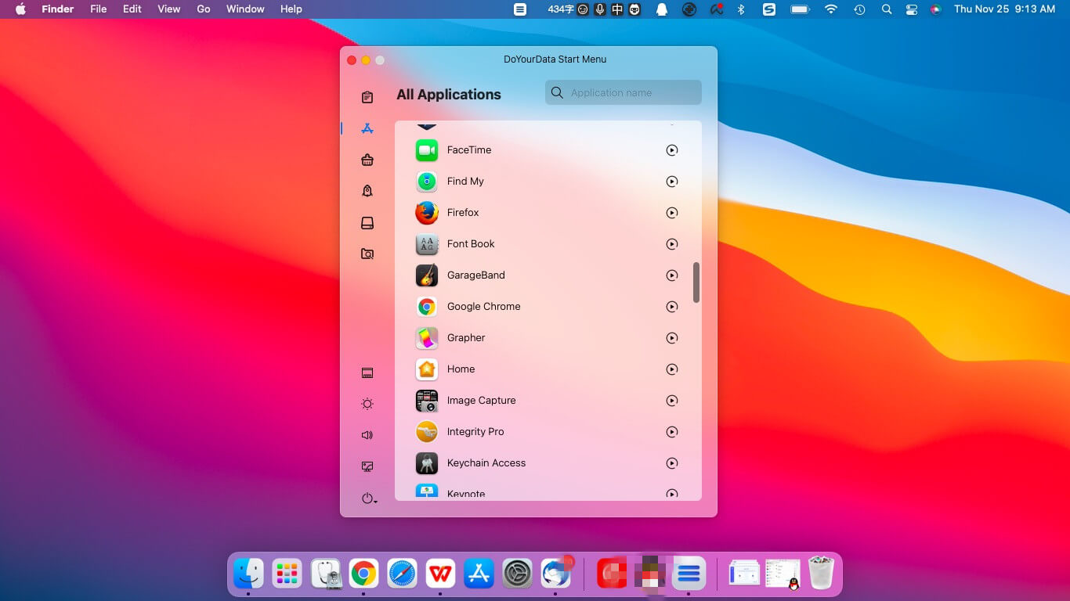Open the brightness control icon
Screen dimensions: 1070x601
coord(367,403)
